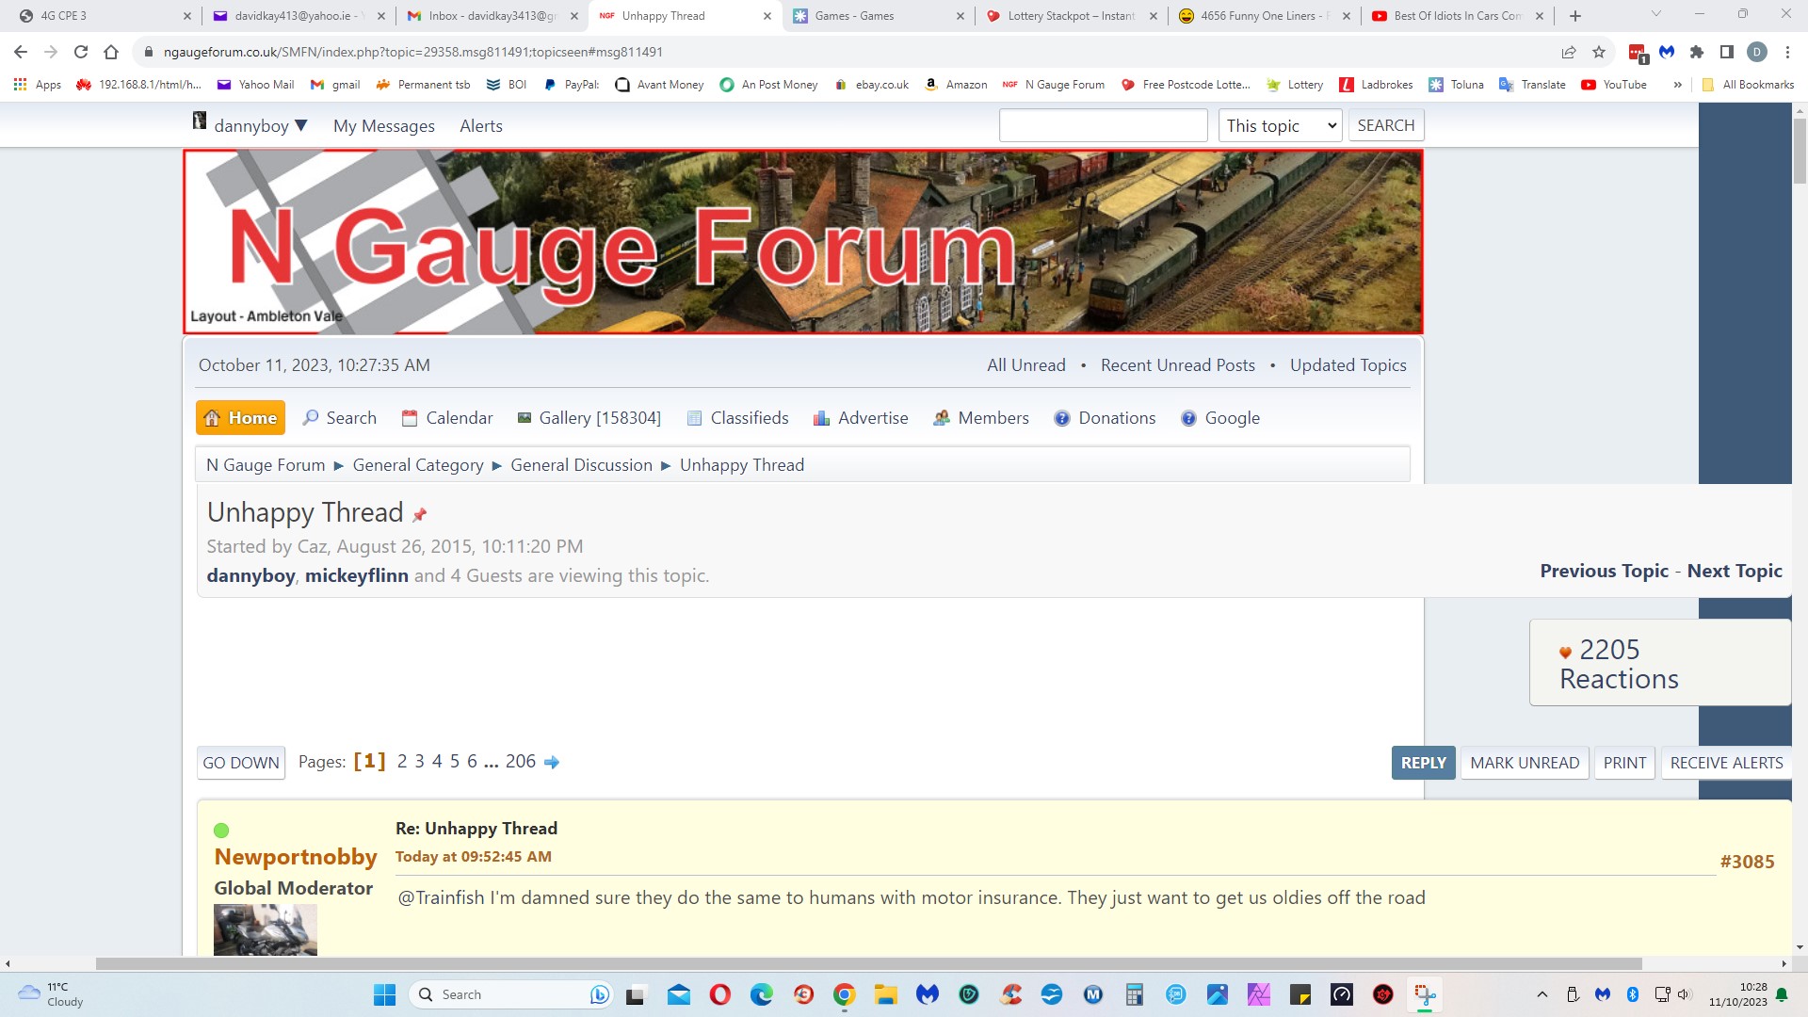Open Gallery [158304]
This screenshot has width=1808, height=1017.
coord(589,418)
